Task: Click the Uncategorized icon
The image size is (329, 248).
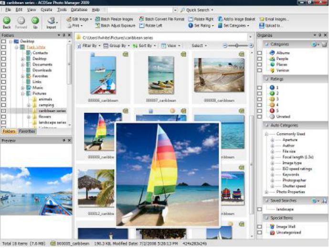Action: 272,232
